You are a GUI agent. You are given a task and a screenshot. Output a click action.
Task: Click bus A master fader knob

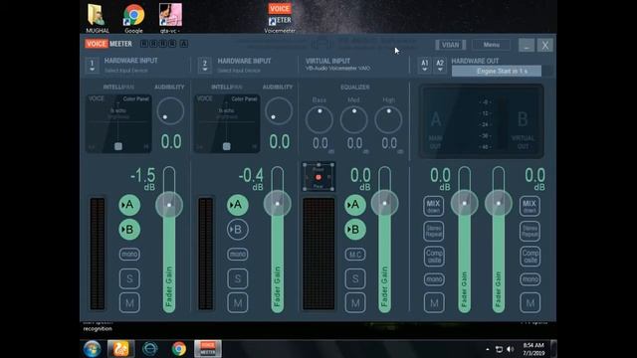tap(465, 203)
